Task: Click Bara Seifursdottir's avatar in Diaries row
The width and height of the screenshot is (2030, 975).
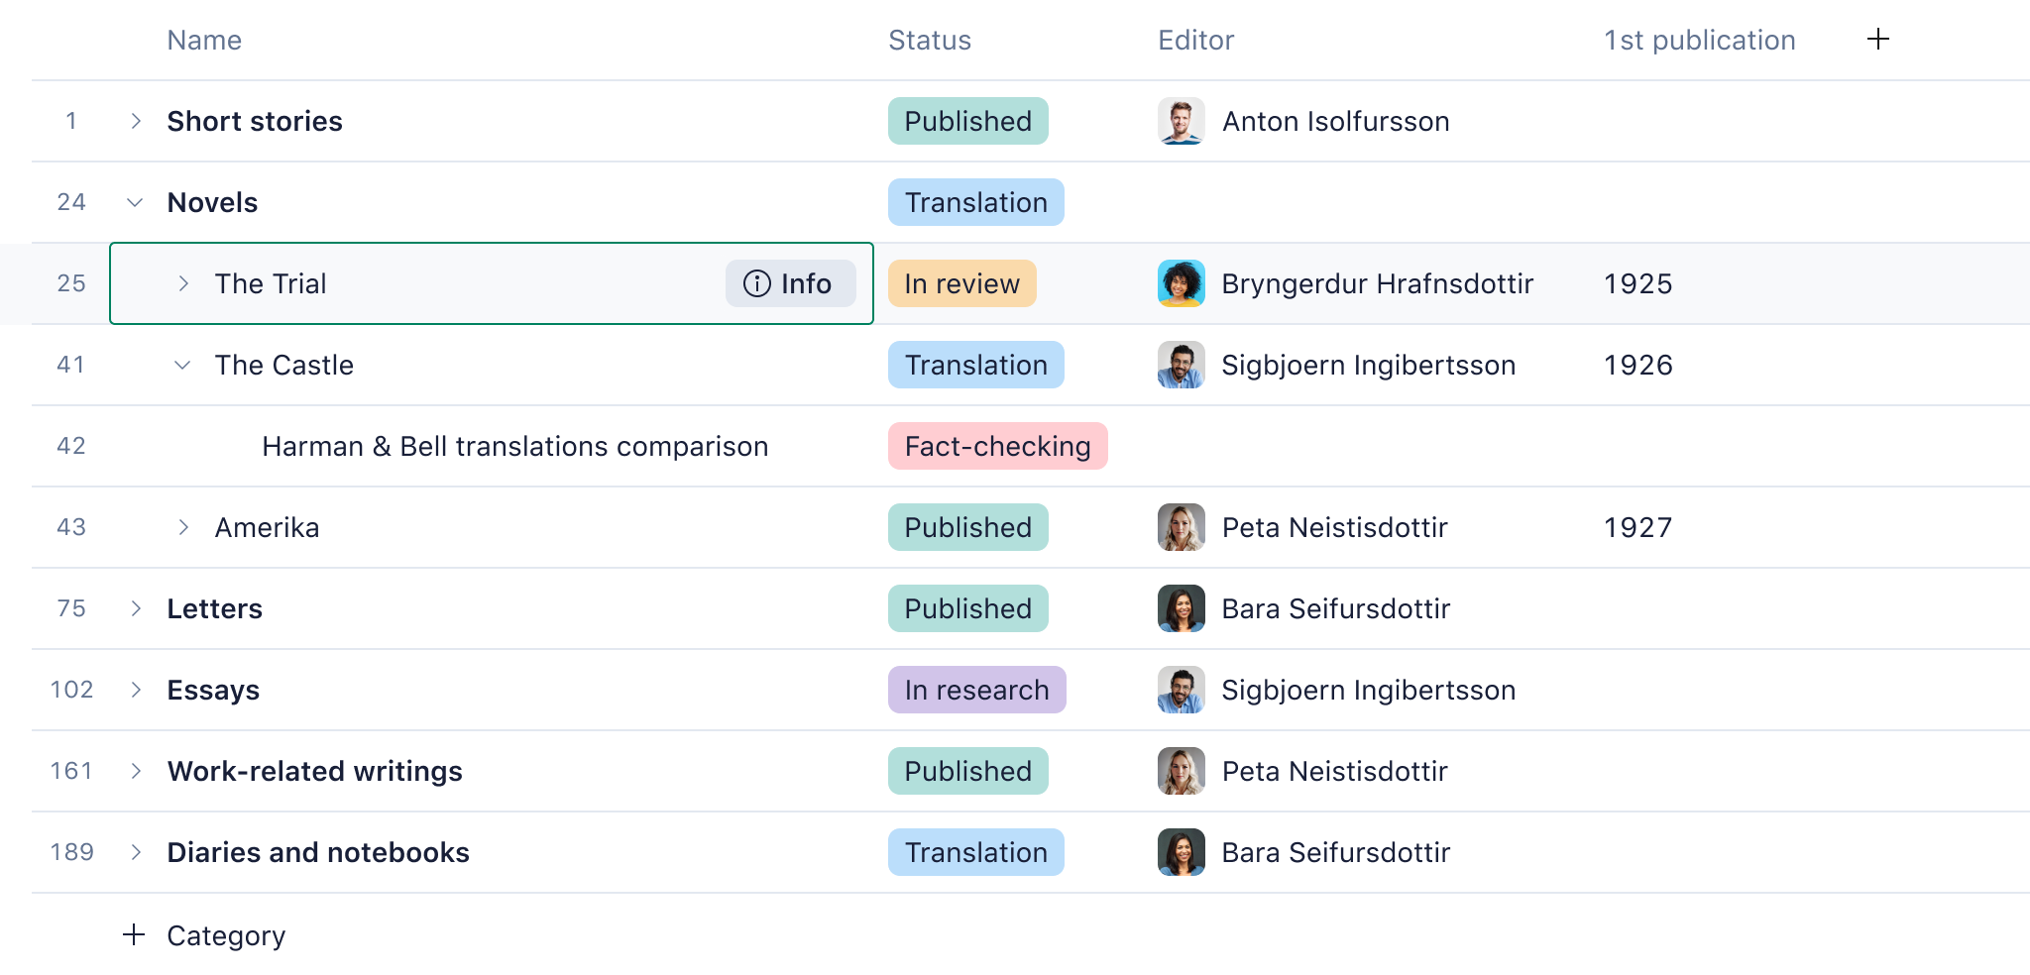Action: (x=1181, y=852)
